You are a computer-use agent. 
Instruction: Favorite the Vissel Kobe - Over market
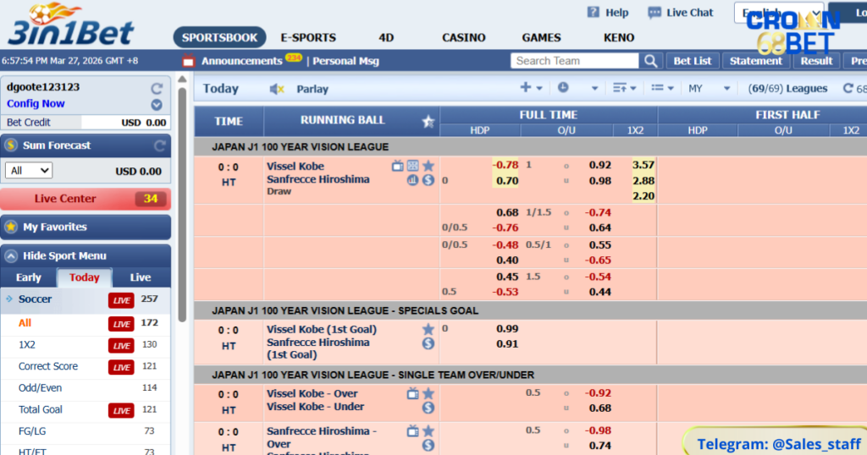tap(428, 394)
